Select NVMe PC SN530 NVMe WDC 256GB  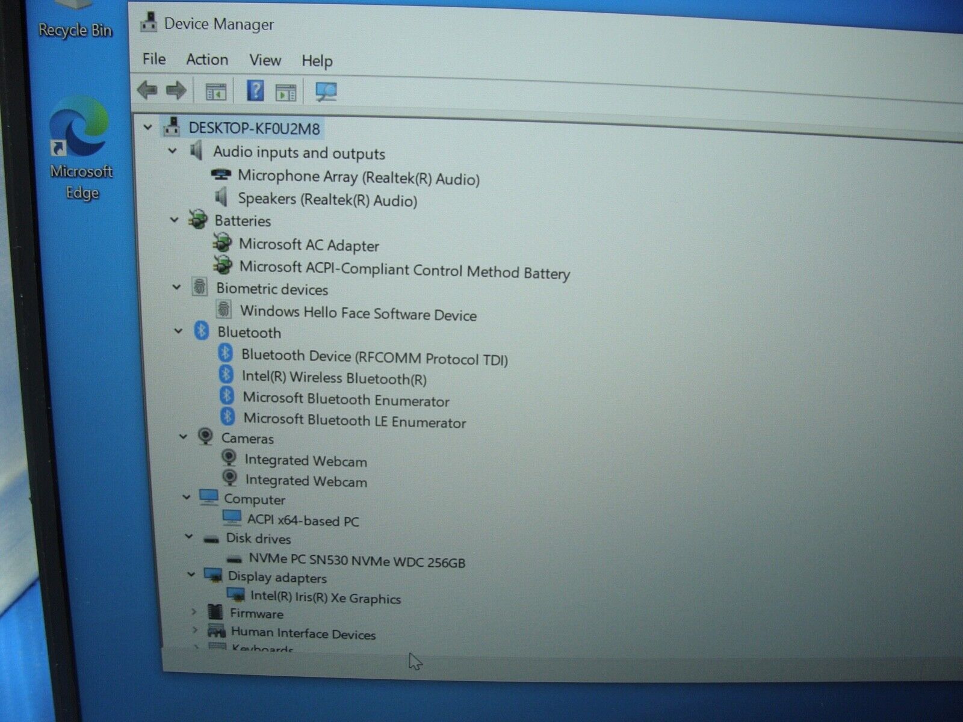357,561
